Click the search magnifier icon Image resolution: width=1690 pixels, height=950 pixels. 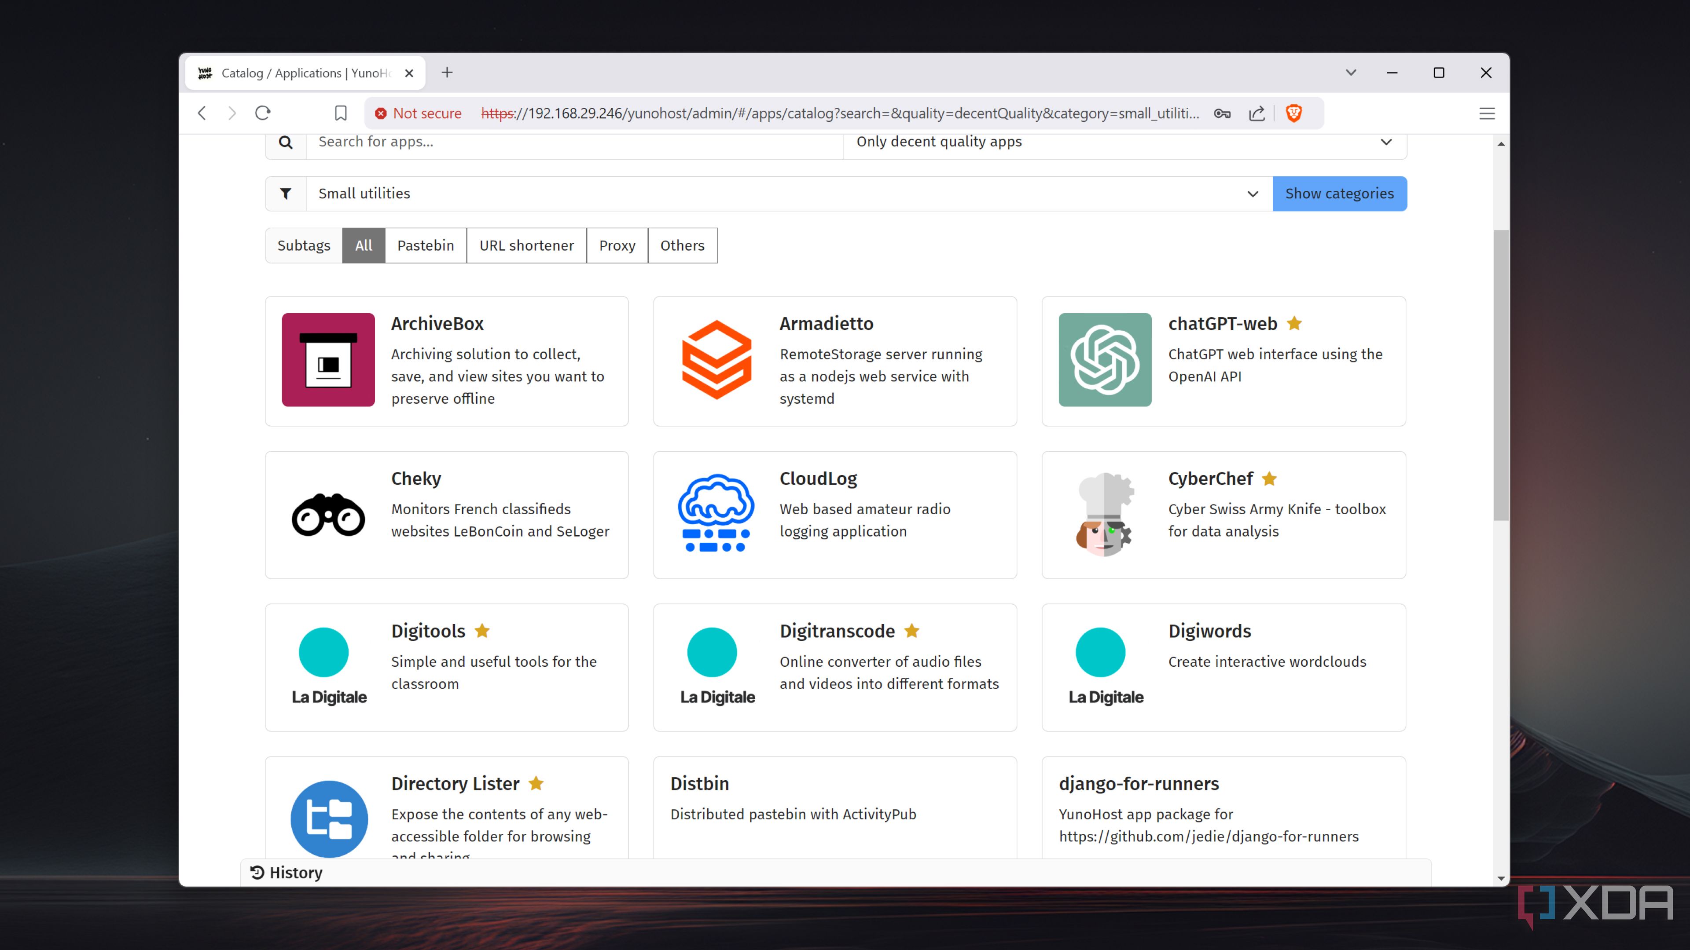[x=285, y=142]
